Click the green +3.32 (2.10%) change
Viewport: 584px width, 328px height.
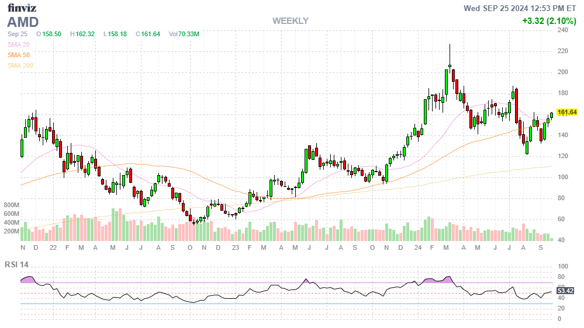549,21
